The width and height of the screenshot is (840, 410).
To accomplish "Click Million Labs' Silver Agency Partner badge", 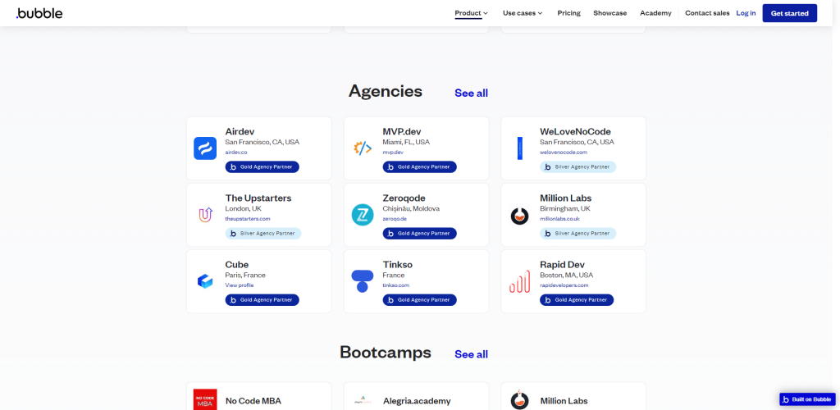I will (578, 234).
